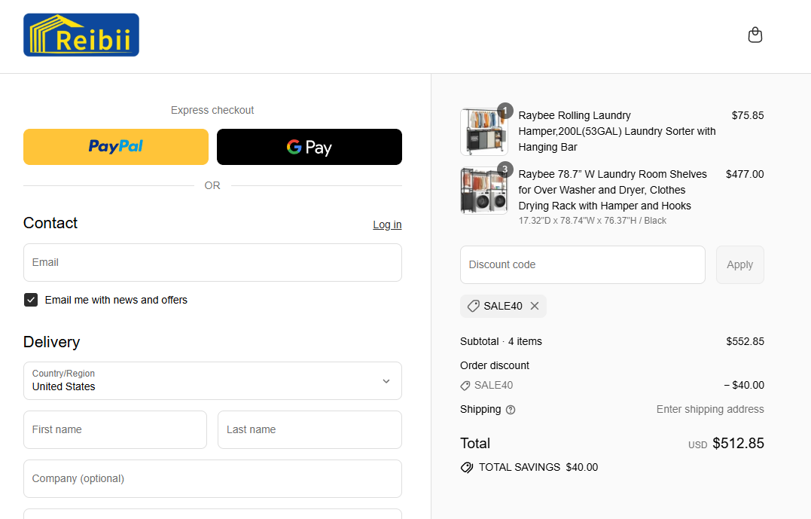Click the $512.85 total amount

click(x=738, y=444)
